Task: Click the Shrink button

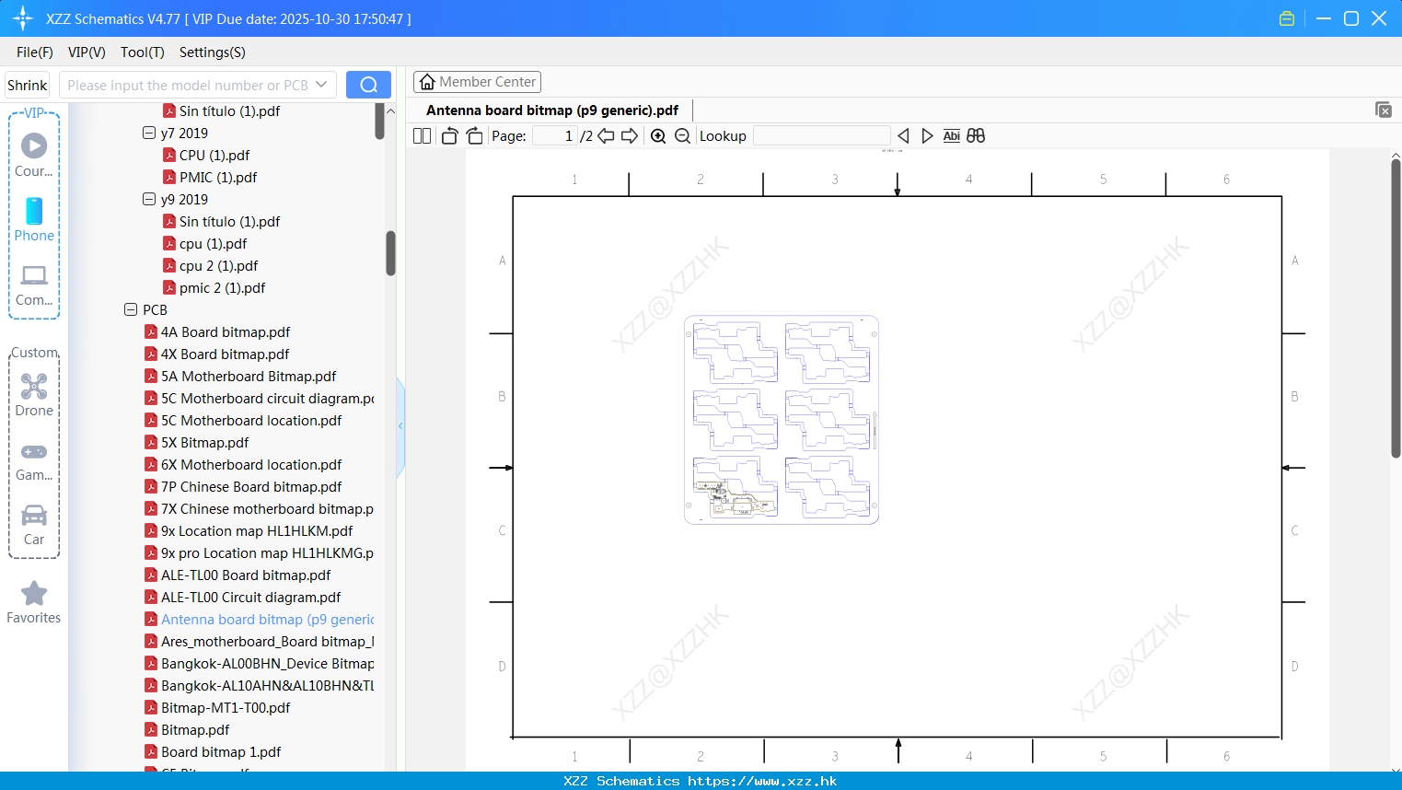Action: pos(27,85)
